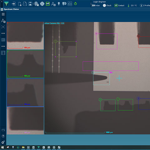
Task: Toggle the green Contact indicator
Action: (x=119, y=5)
